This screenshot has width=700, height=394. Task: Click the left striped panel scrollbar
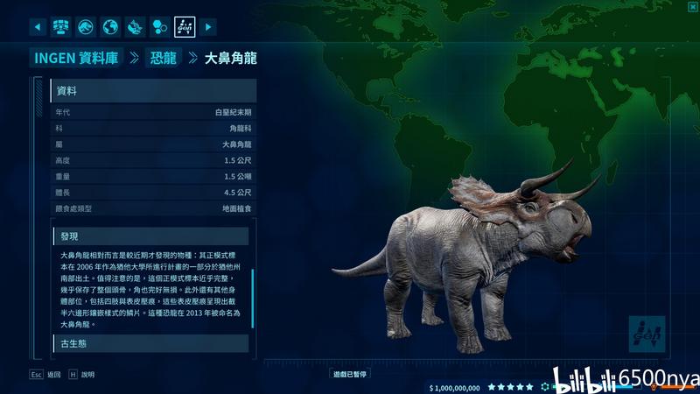[x=38, y=97]
